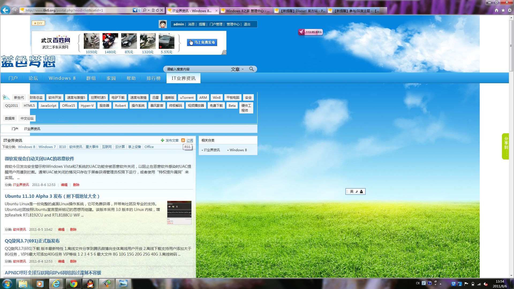Open the media player taskbar icon
Viewport: 514px width, 289px height.
40,284
